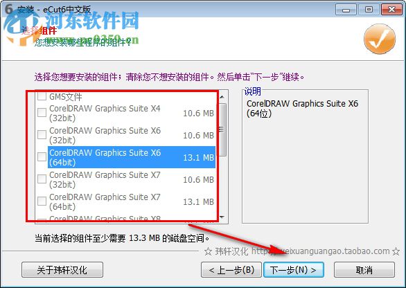Enable CorelDRAW Graphics Suite X4 (32bit) checkbox
Image resolution: width=406 pixels, height=288 pixels.
click(42, 113)
